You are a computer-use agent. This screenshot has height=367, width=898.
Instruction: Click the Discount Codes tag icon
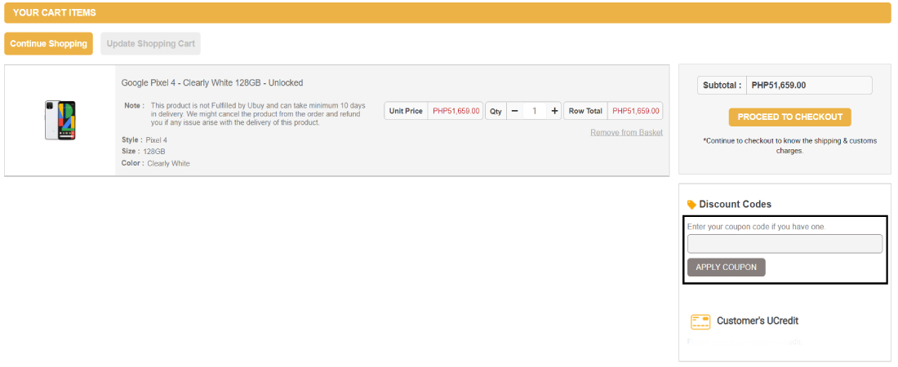(x=692, y=205)
